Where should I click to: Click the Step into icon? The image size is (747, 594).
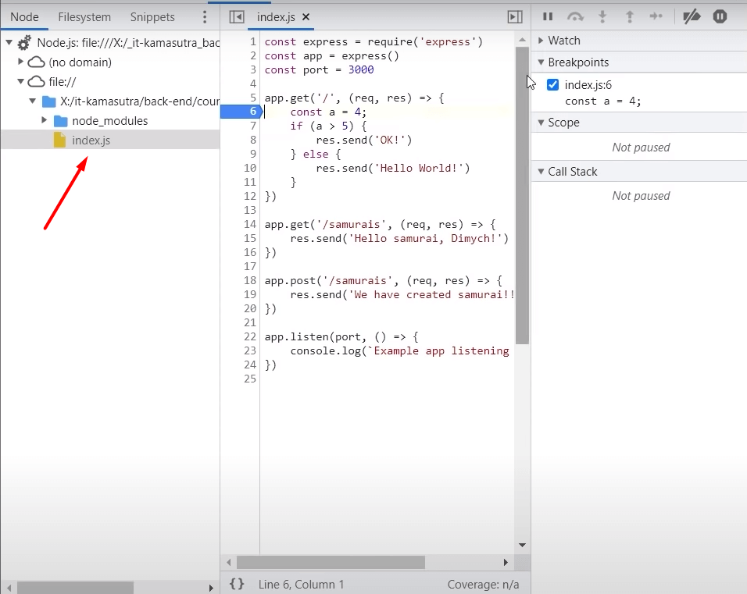pyautogui.click(x=602, y=16)
